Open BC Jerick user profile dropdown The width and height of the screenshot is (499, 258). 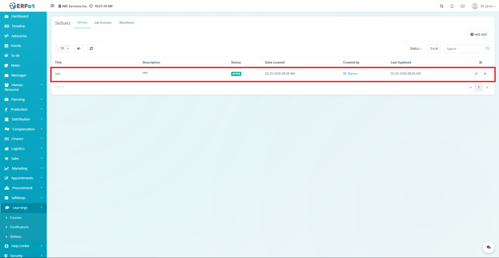tap(483, 6)
